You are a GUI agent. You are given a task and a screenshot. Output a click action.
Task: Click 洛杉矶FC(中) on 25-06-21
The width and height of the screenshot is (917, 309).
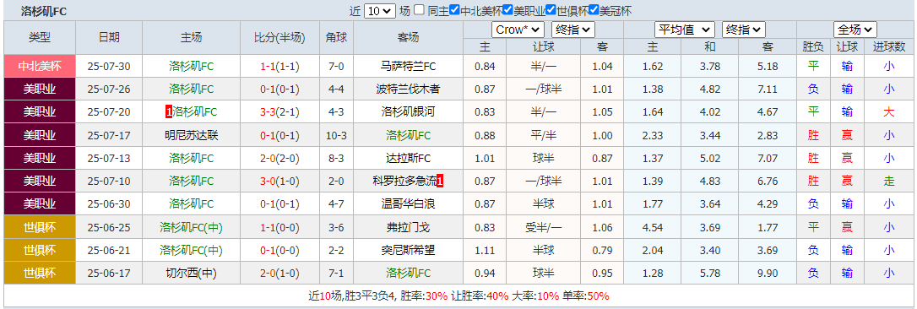pos(191,250)
